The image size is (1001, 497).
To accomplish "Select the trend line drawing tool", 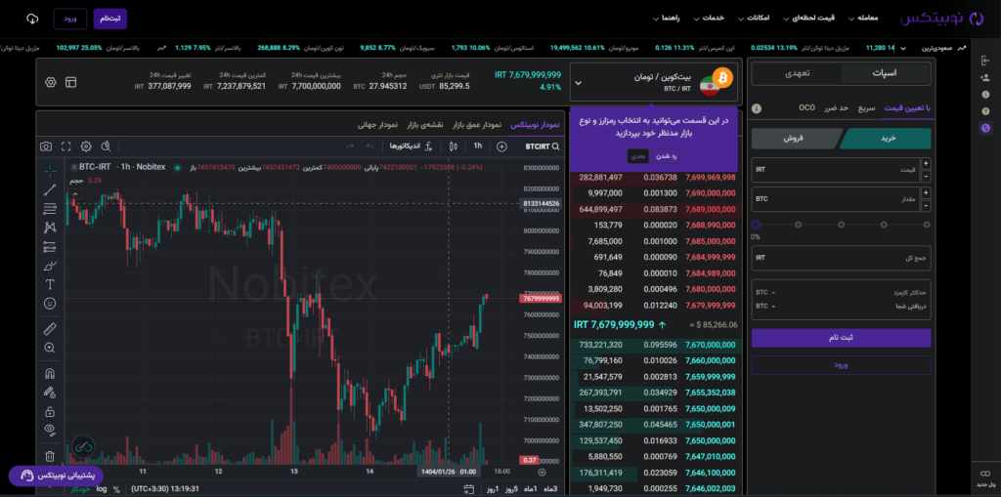I will click(x=50, y=188).
